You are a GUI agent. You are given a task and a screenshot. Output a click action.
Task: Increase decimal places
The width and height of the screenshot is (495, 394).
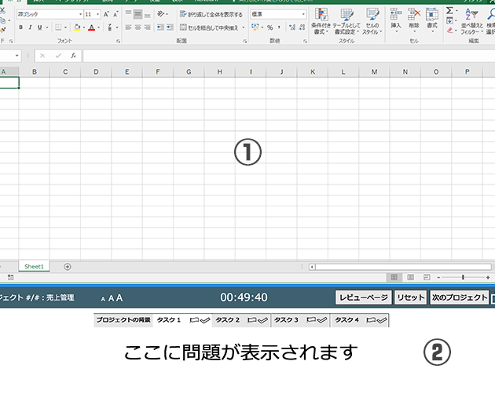(x=292, y=27)
